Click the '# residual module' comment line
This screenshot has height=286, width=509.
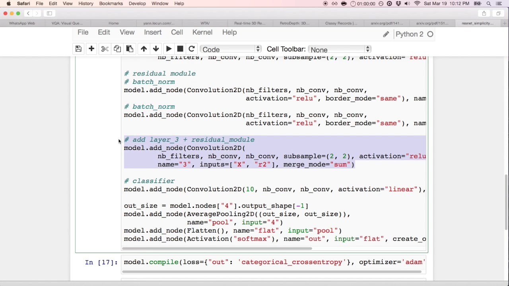pos(160,73)
